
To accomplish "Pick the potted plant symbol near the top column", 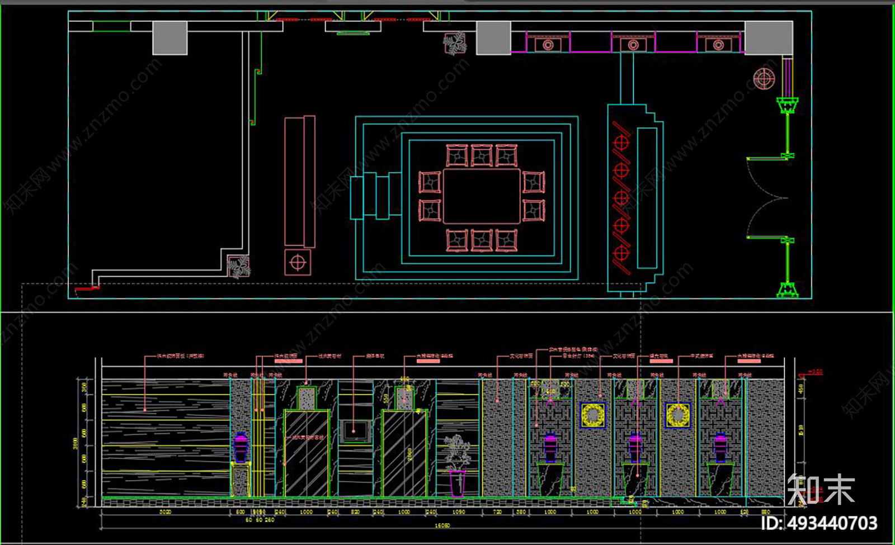I will (x=455, y=43).
